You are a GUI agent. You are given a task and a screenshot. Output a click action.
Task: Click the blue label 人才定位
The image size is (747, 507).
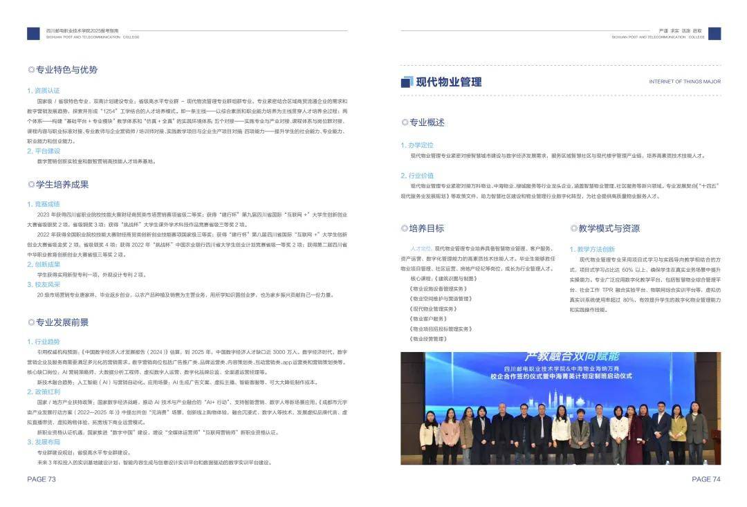(421, 249)
